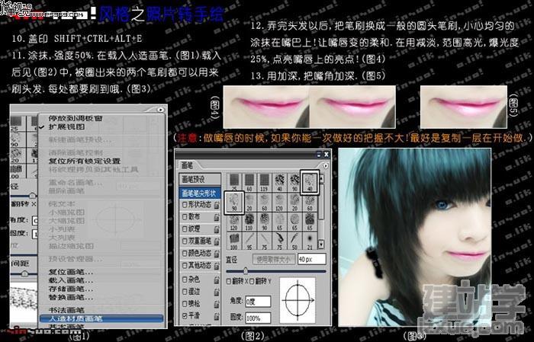Click the lock icon beside 杂色
Screen dimensions: 534x342
click(x=216, y=280)
